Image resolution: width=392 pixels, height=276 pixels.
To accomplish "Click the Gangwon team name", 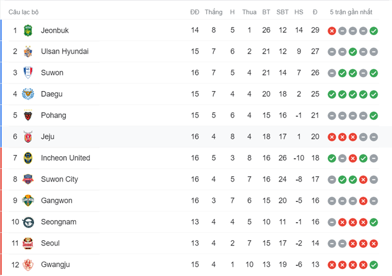I will (x=56, y=201).
